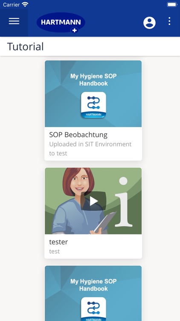Click 'Uploaded in SIT Environment to test' description
Viewport: 180px width, 321px height.
point(90,149)
